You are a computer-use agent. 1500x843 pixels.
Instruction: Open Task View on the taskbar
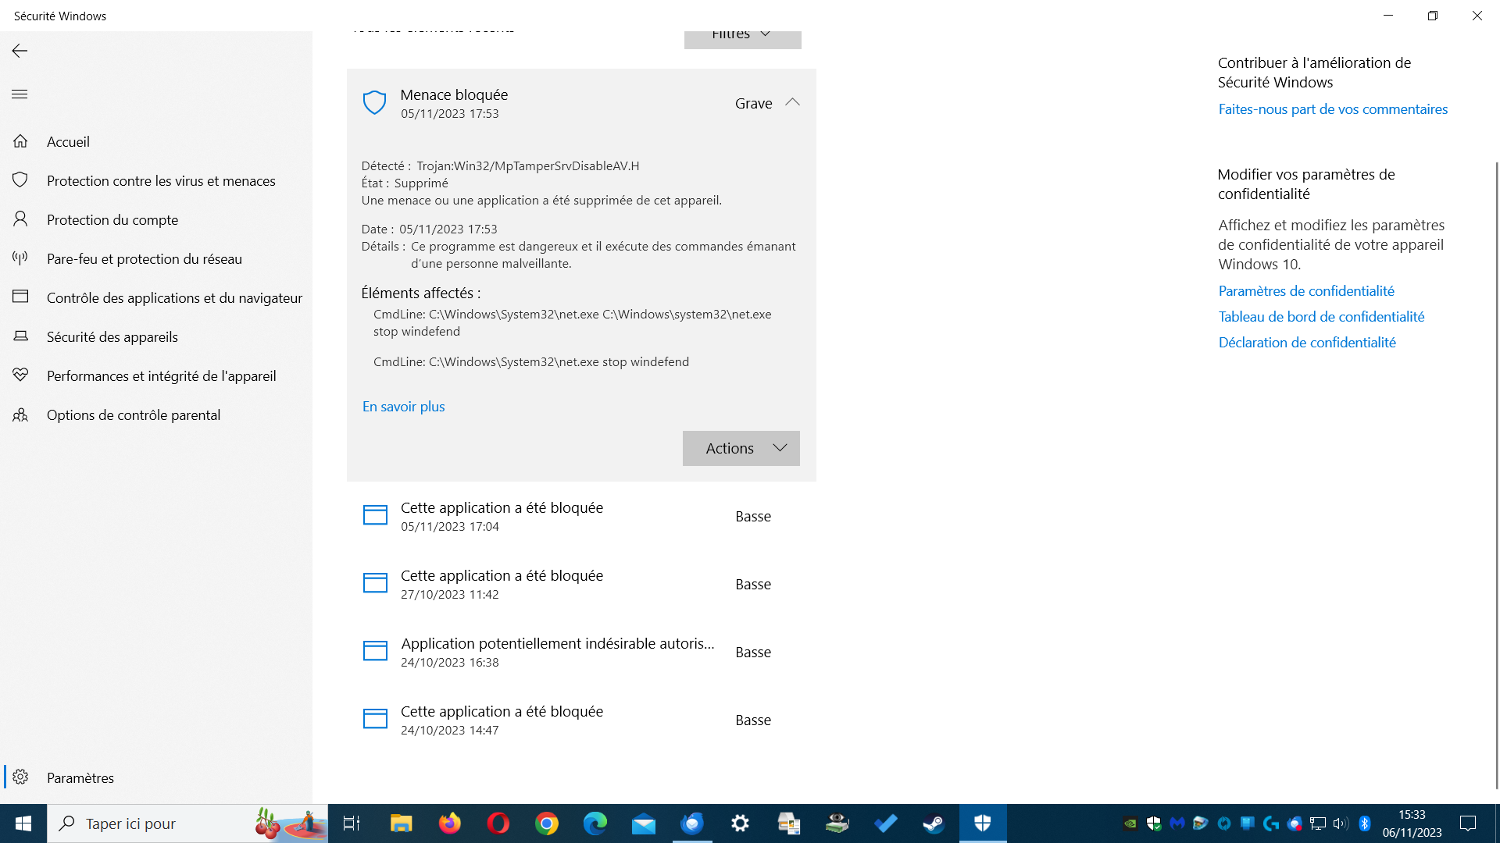[352, 823]
